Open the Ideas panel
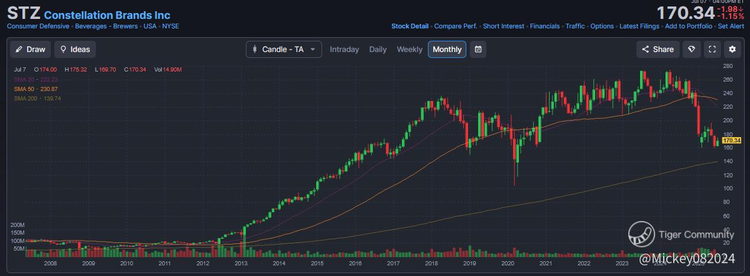This screenshot has height=276, width=750. [75, 50]
